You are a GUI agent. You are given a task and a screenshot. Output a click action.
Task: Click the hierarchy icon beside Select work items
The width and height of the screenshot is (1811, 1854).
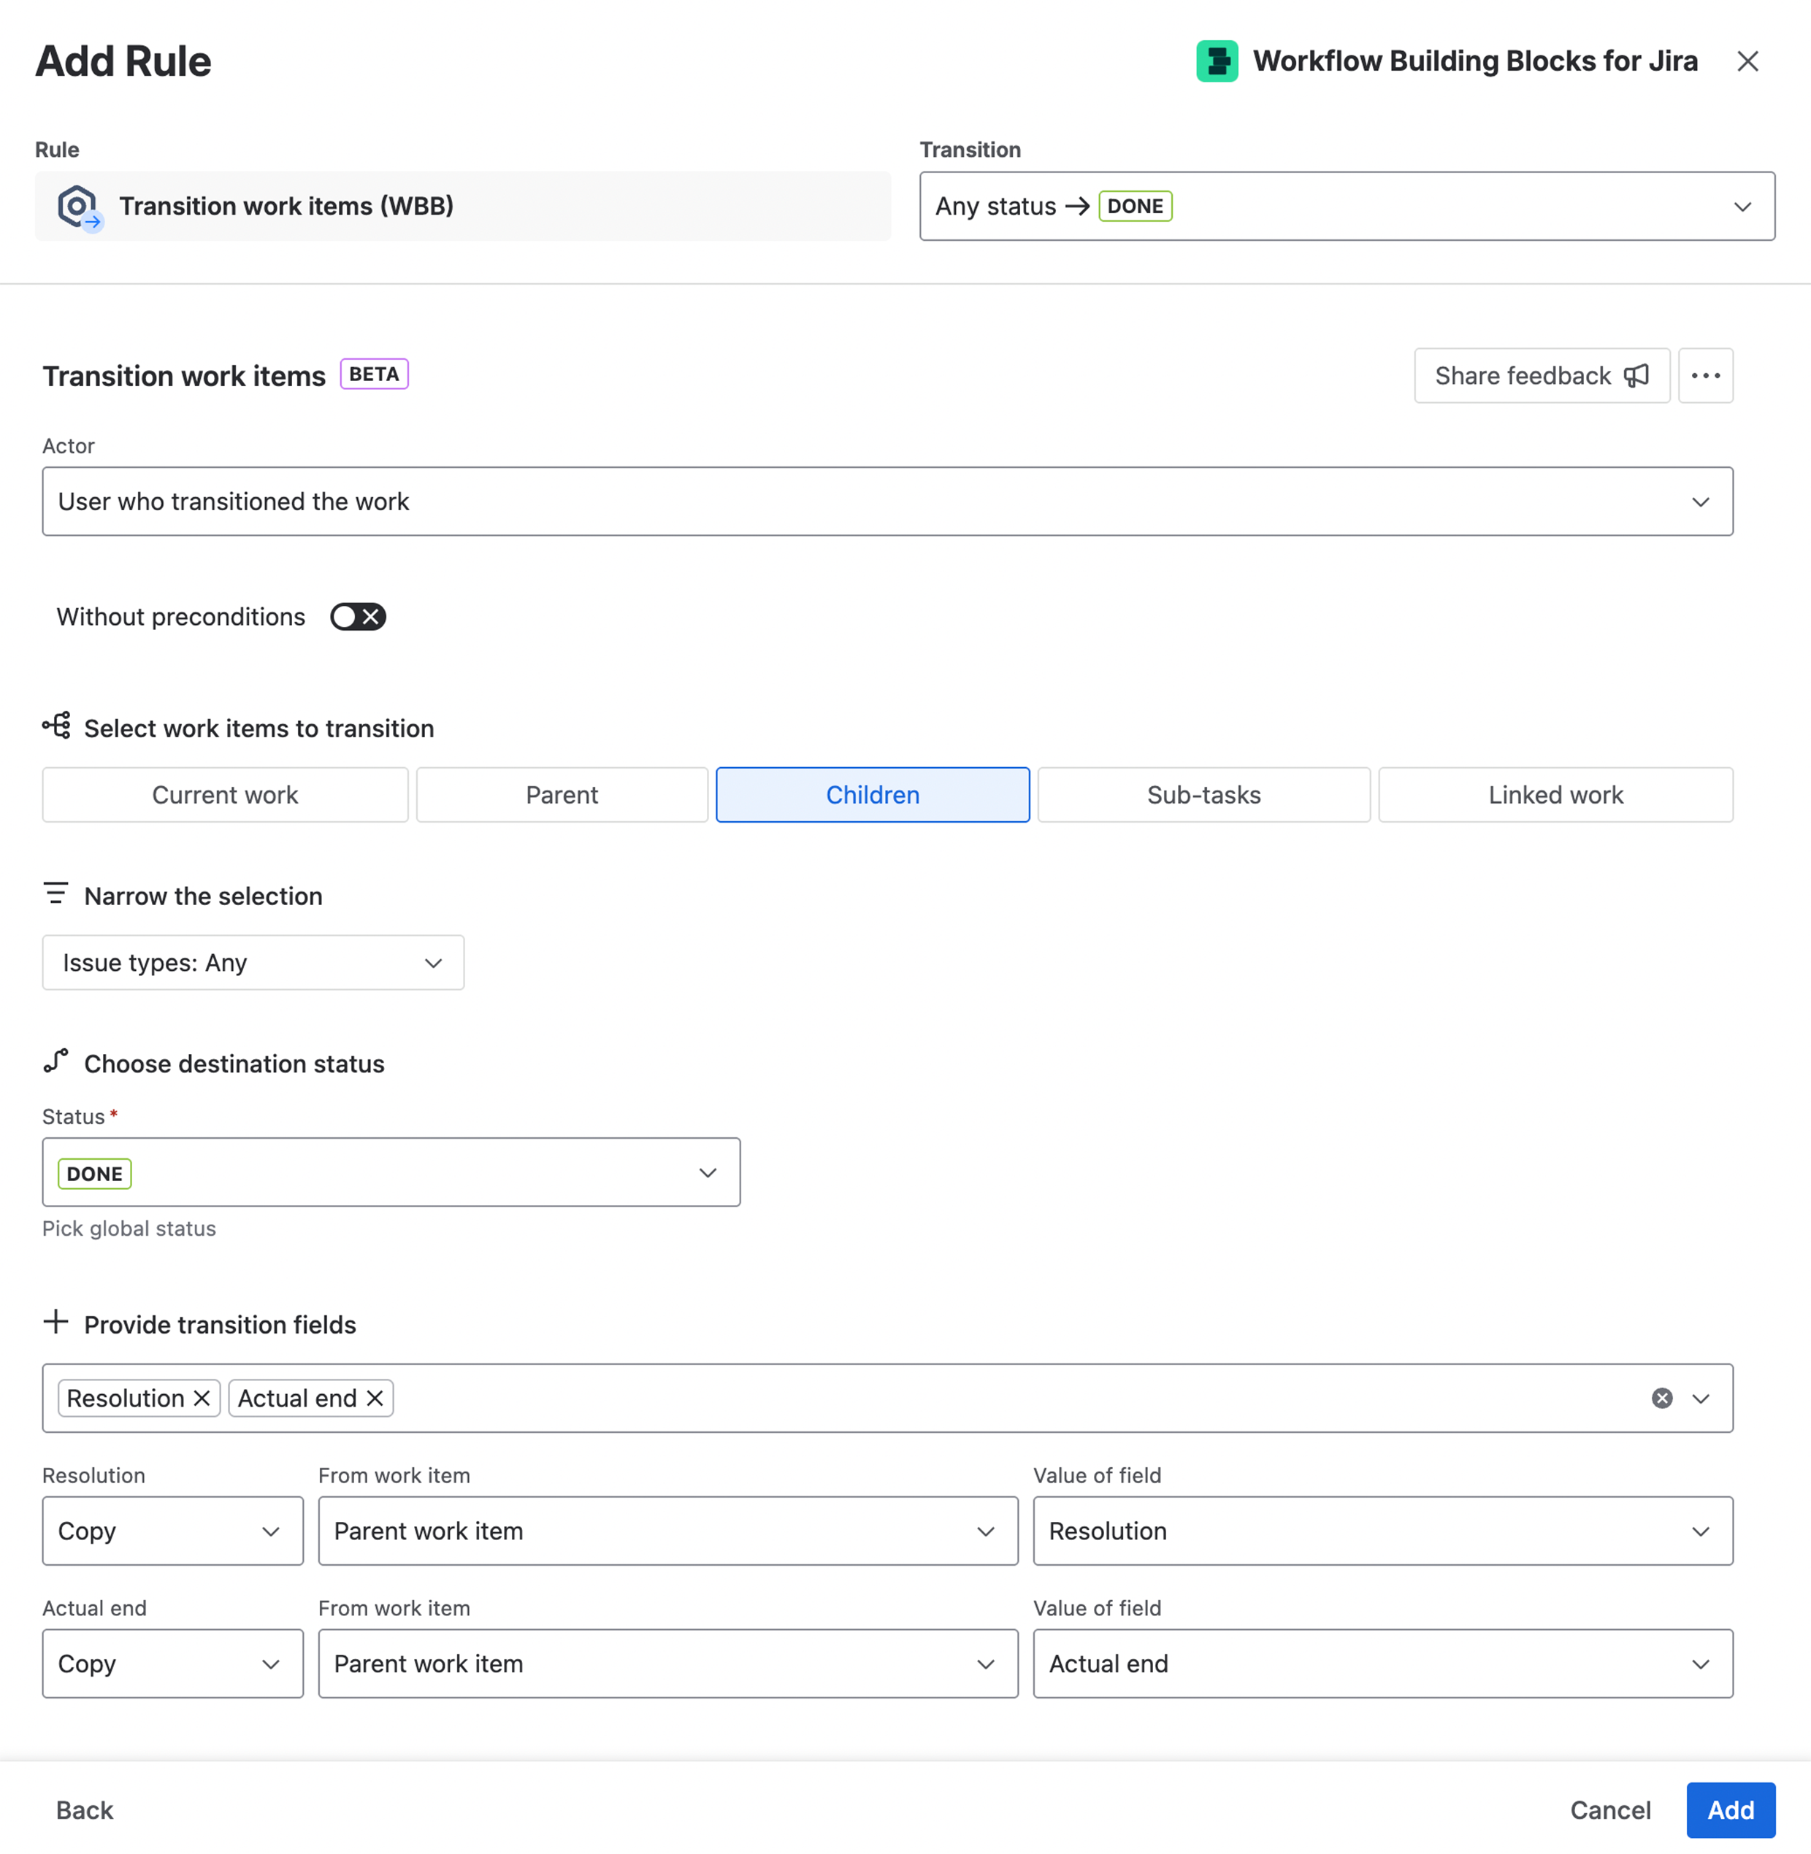pyautogui.click(x=56, y=726)
